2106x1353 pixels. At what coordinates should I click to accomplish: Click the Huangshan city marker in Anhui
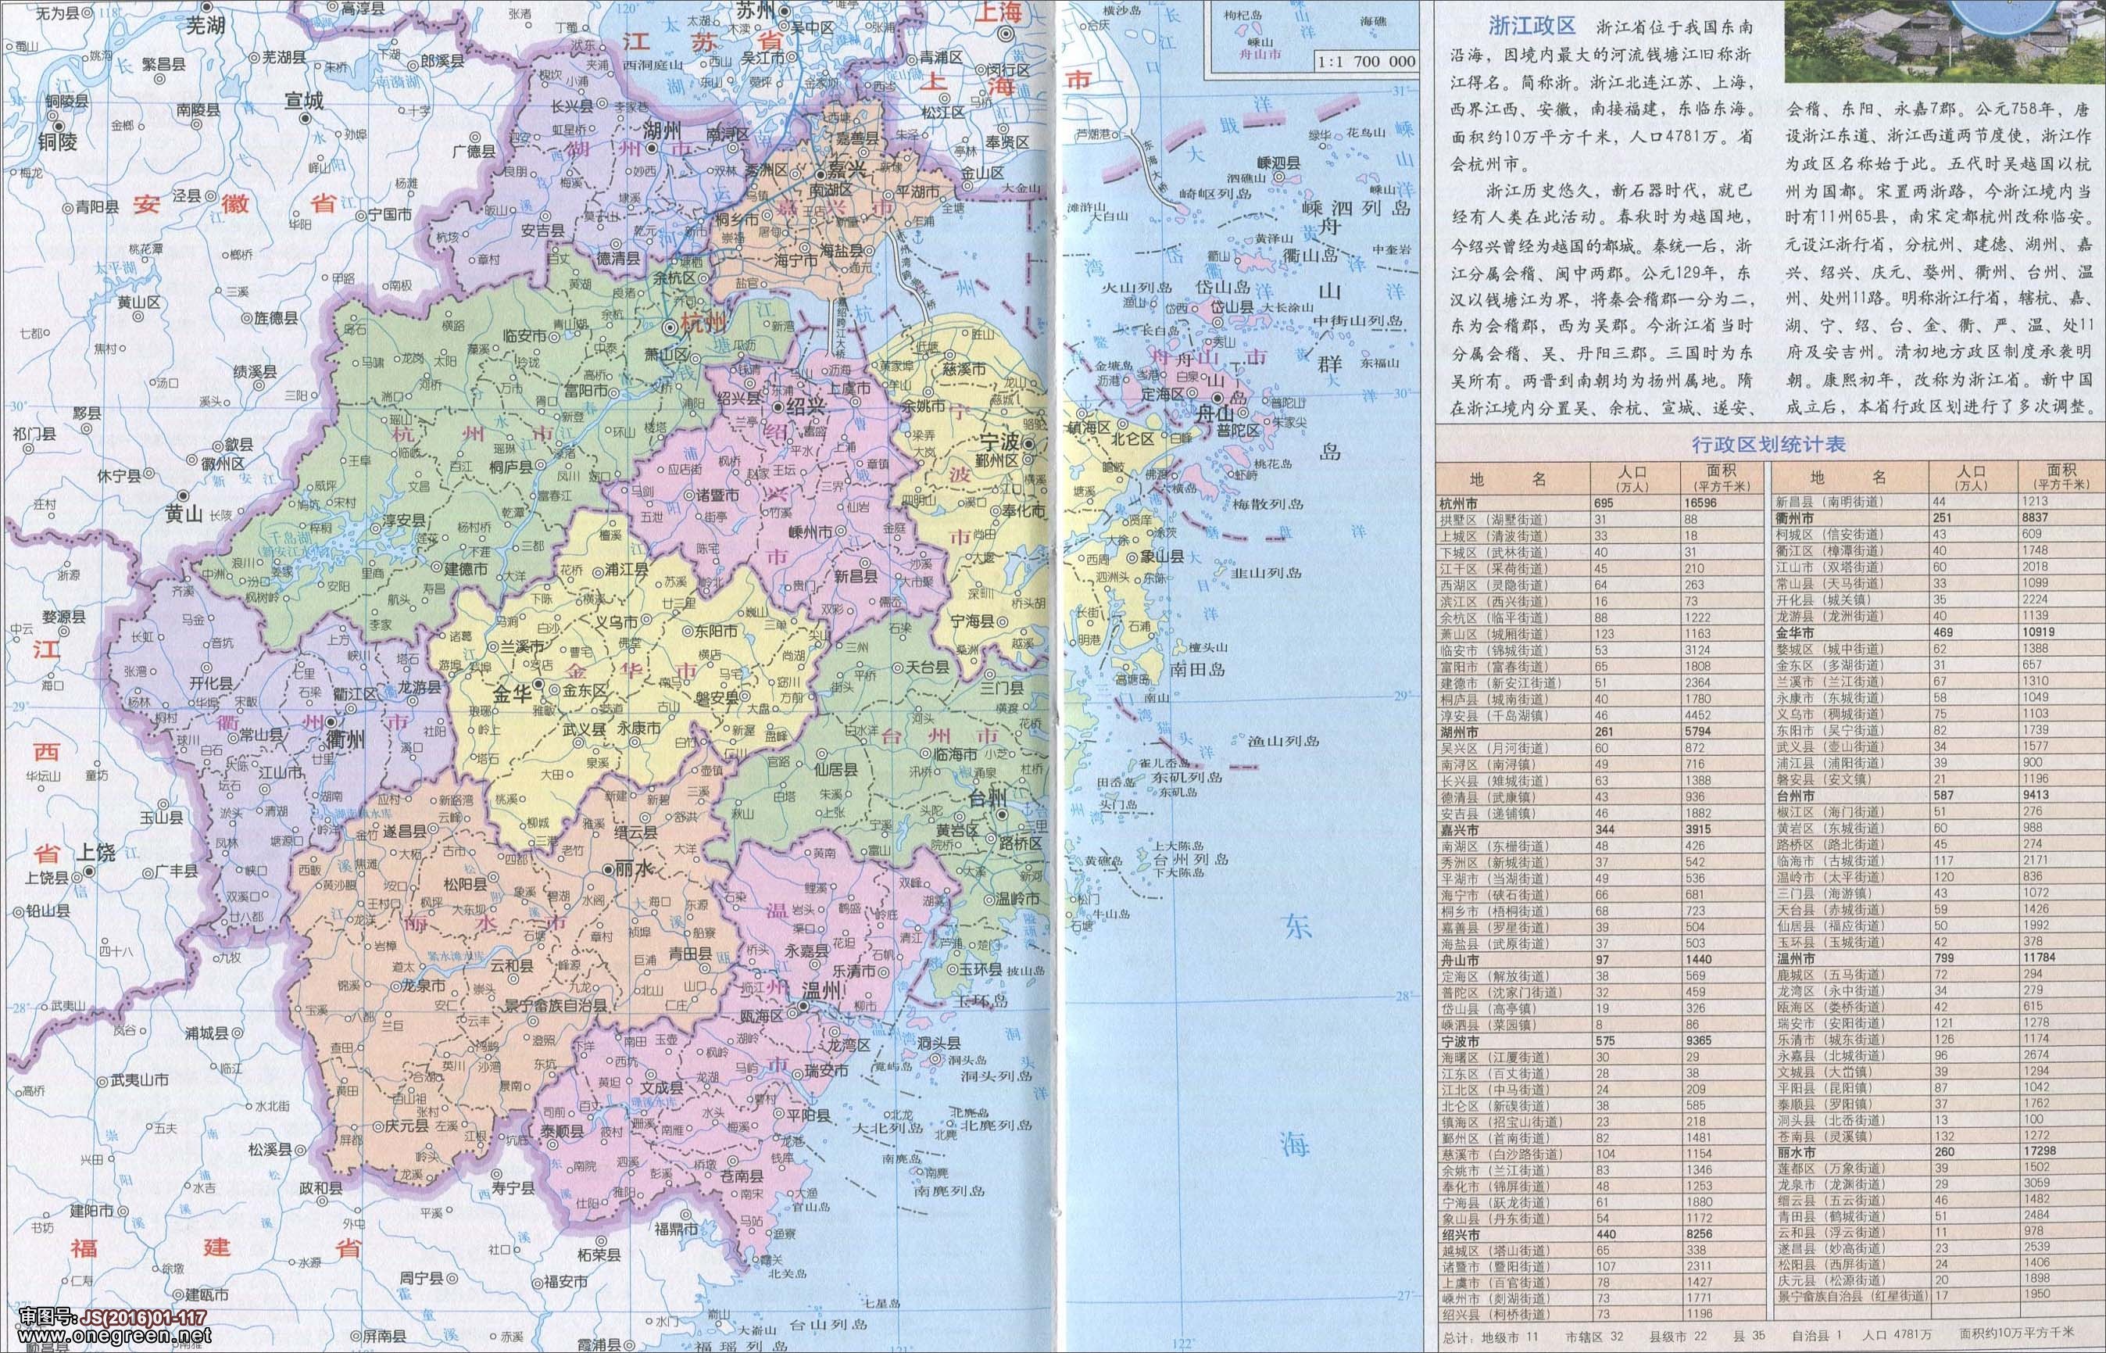(183, 495)
